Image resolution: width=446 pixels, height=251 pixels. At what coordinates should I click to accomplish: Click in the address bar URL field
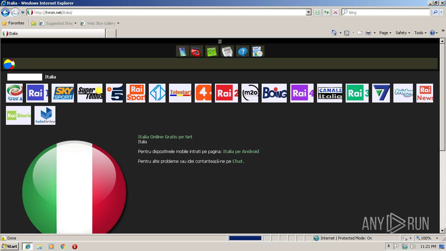(170, 13)
